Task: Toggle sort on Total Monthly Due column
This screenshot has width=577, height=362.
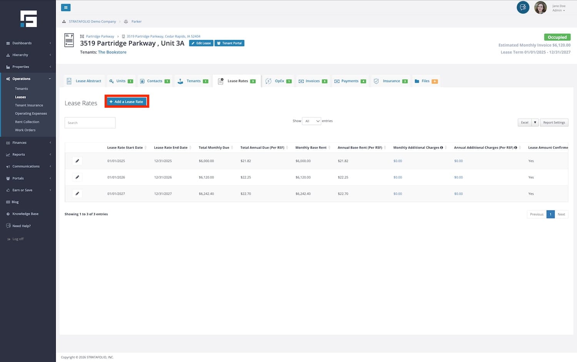Action: pyautogui.click(x=214, y=148)
